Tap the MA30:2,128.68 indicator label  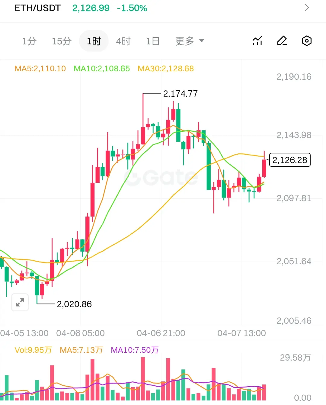tap(166, 69)
